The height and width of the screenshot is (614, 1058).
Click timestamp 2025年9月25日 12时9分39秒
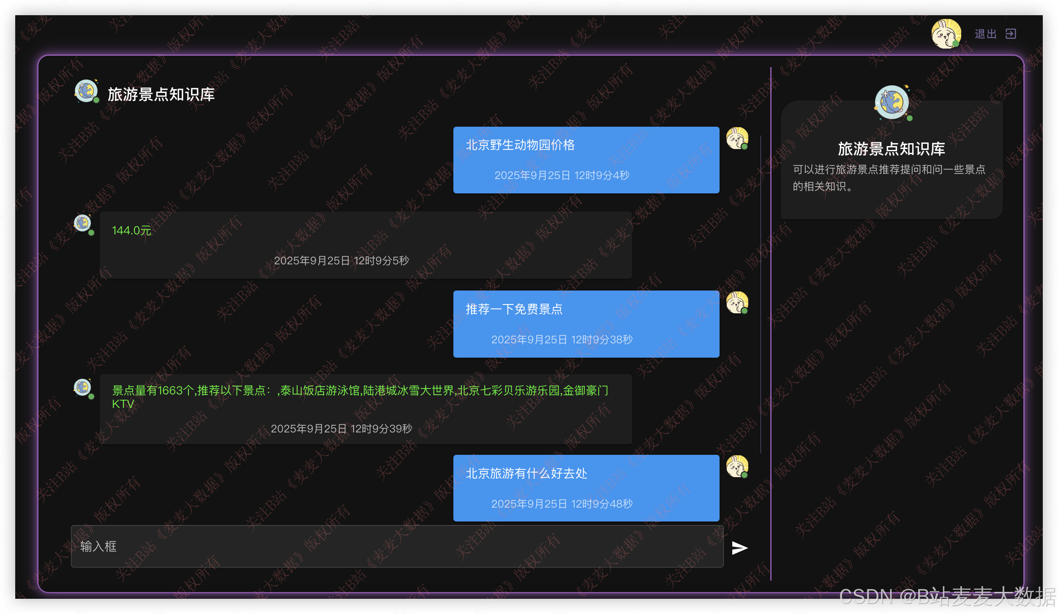coord(341,429)
